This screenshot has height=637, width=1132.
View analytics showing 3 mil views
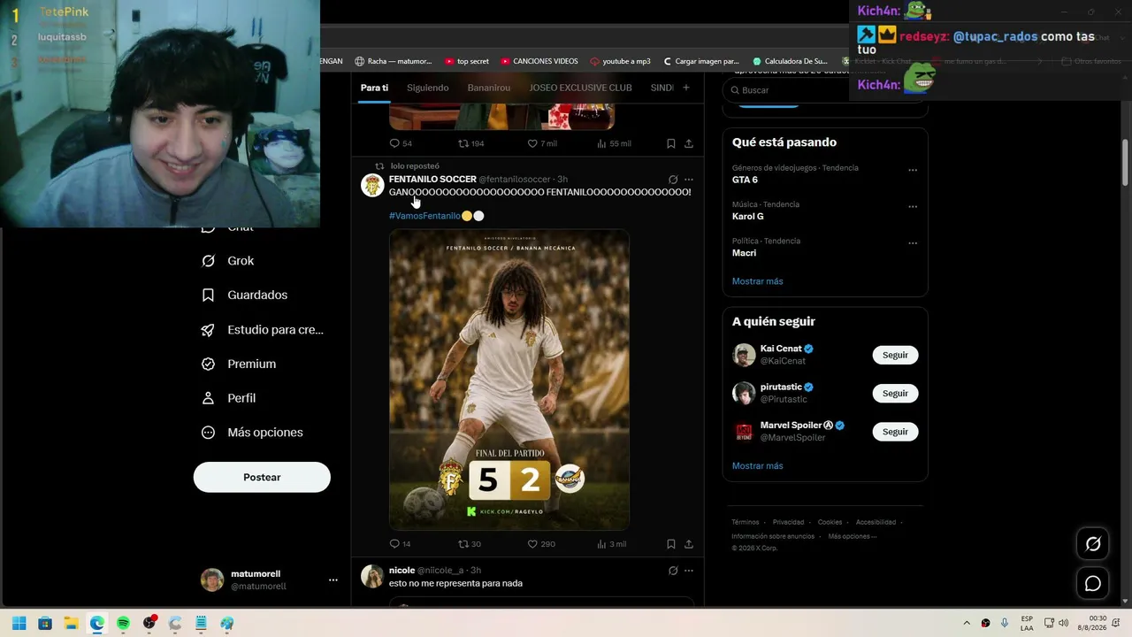(x=611, y=544)
